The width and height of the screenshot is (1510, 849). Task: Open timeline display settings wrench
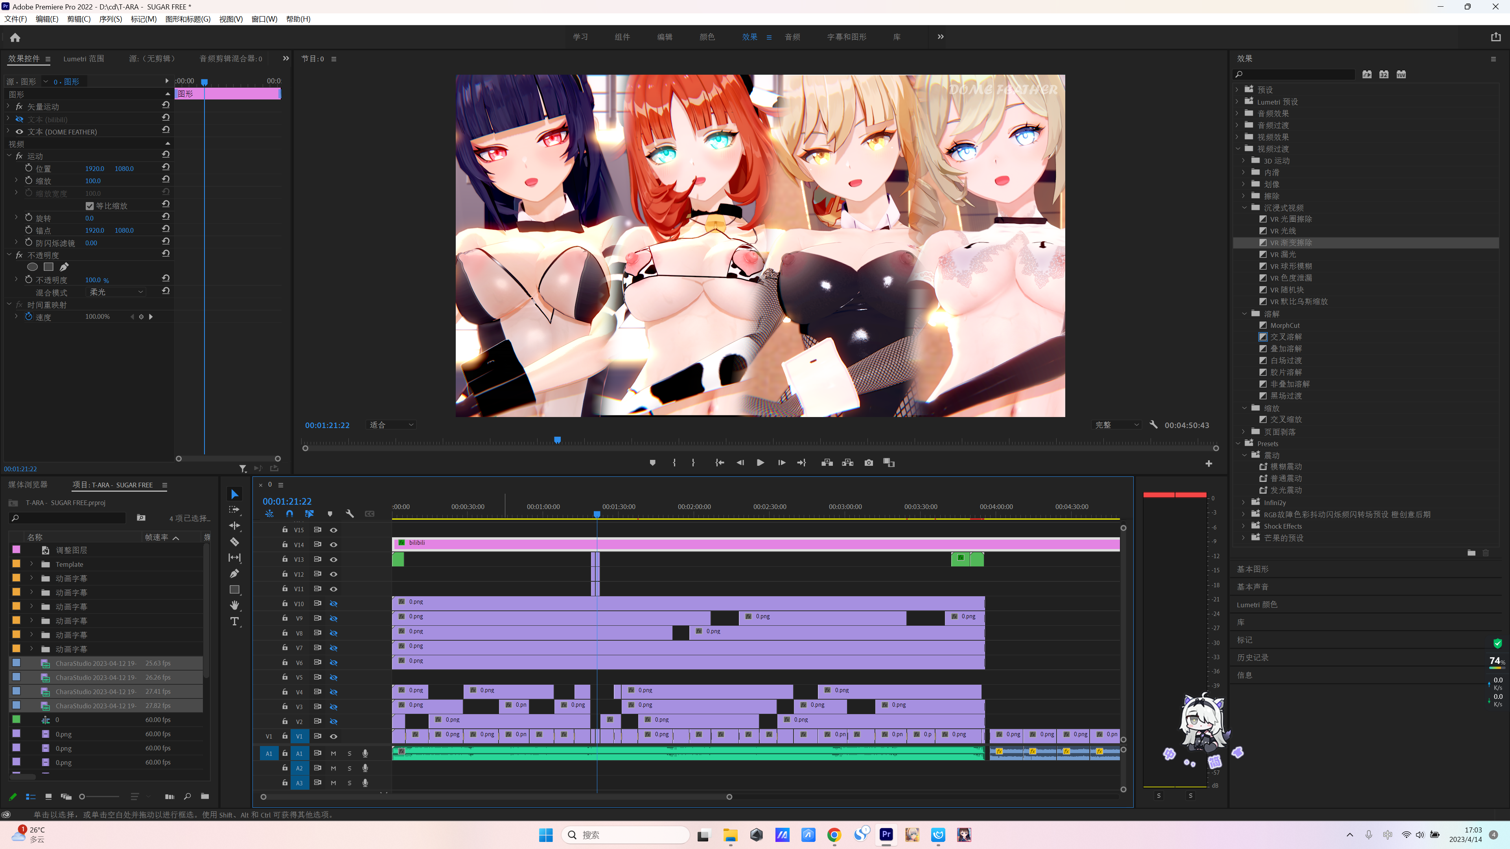(350, 514)
